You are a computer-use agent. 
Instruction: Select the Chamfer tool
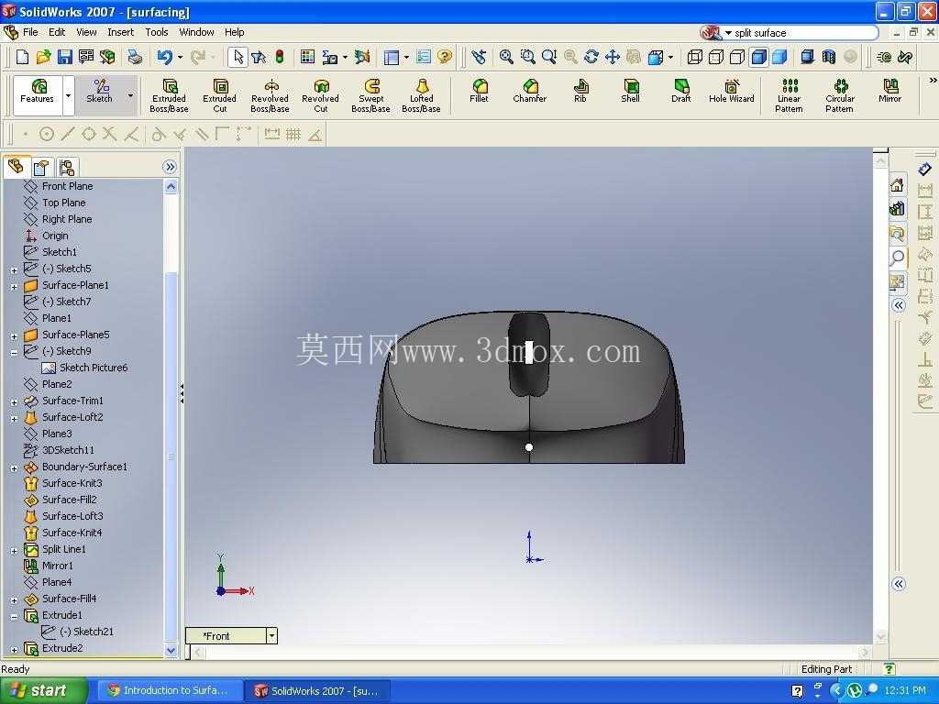pos(529,91)
